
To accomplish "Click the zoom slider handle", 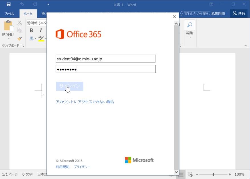I will (x=213, y=174).
